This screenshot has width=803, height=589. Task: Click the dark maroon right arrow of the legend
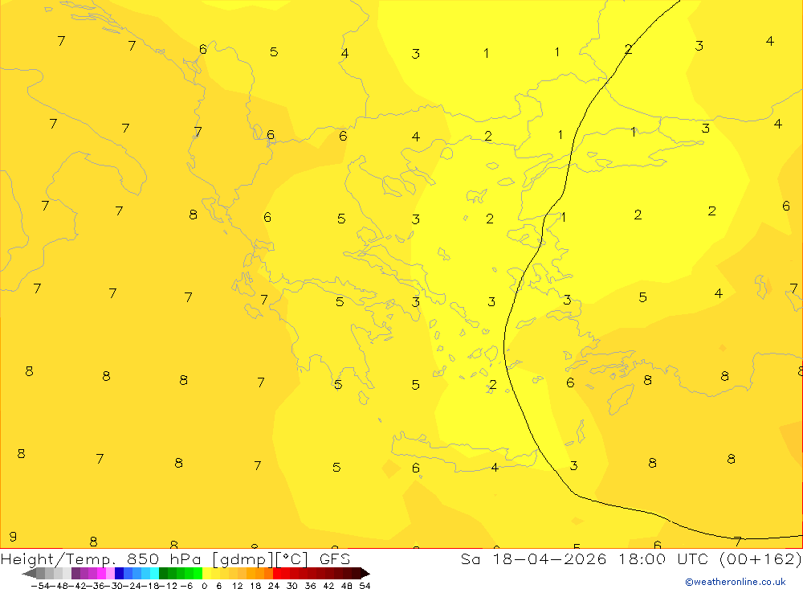[365, 574]
